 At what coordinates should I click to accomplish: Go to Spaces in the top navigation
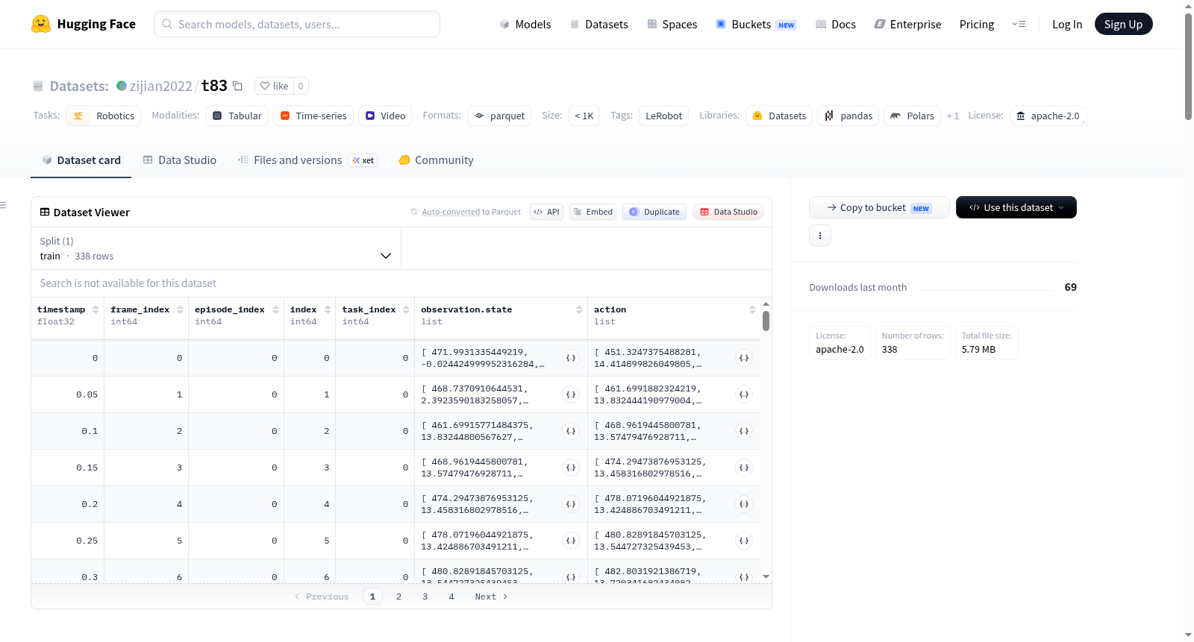672,24
